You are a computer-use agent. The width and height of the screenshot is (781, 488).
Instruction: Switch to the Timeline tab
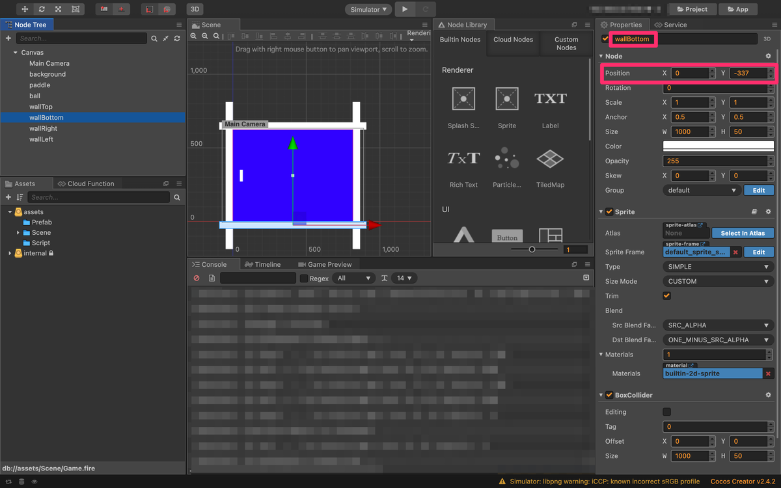262,264
